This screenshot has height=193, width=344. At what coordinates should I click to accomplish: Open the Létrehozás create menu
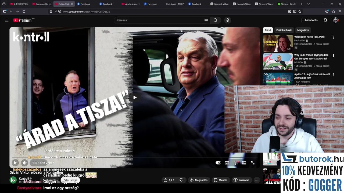coord(309,20)
